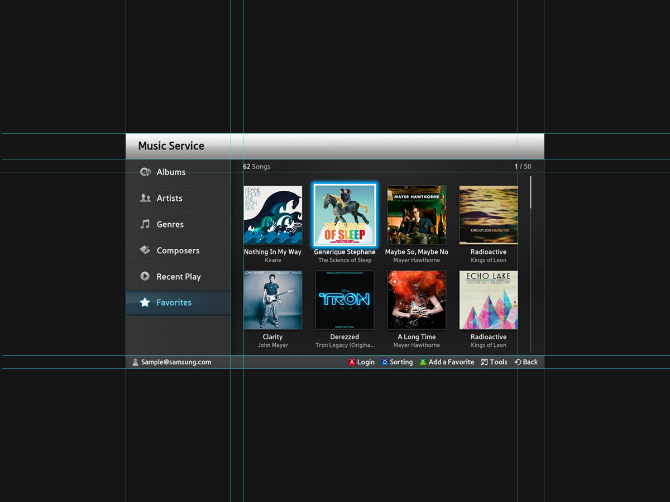Open the Mayer Hawthorne Strange Arrangement cover

click(417, 215)
